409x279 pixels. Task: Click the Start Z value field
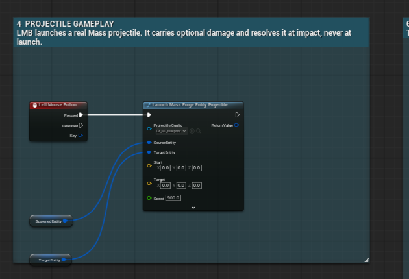197,168
